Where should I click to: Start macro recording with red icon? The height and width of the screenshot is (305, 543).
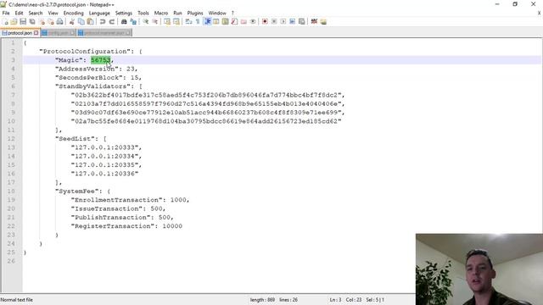(265, 21)
